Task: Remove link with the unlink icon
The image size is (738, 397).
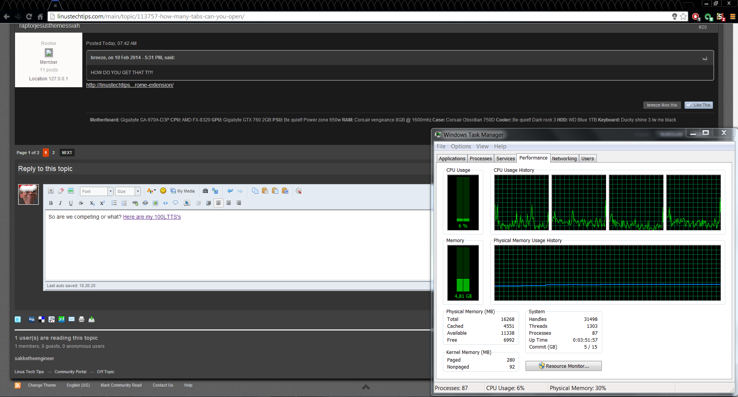Action: [145, 203]
